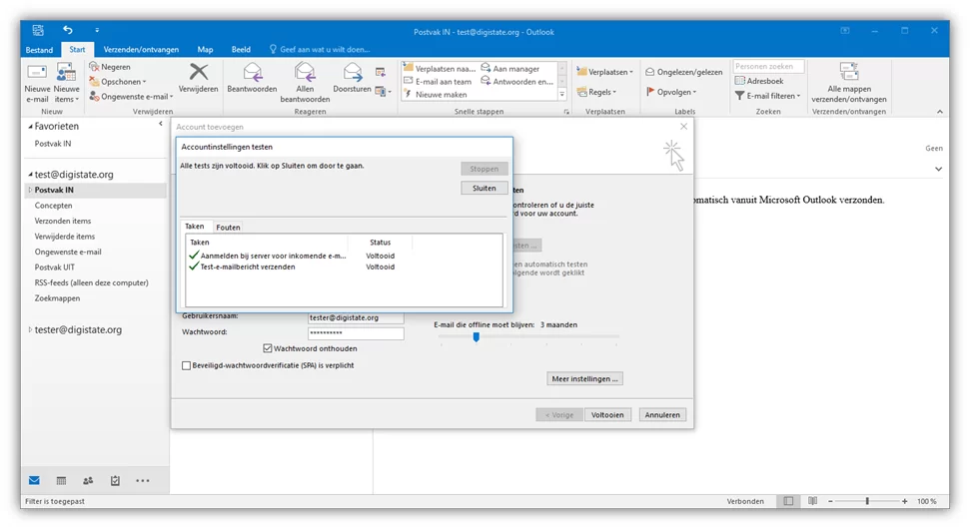Select the Antwoorden en... quick step
The height and width of the screenshot is (529, 970).
(x=517, y=82)
